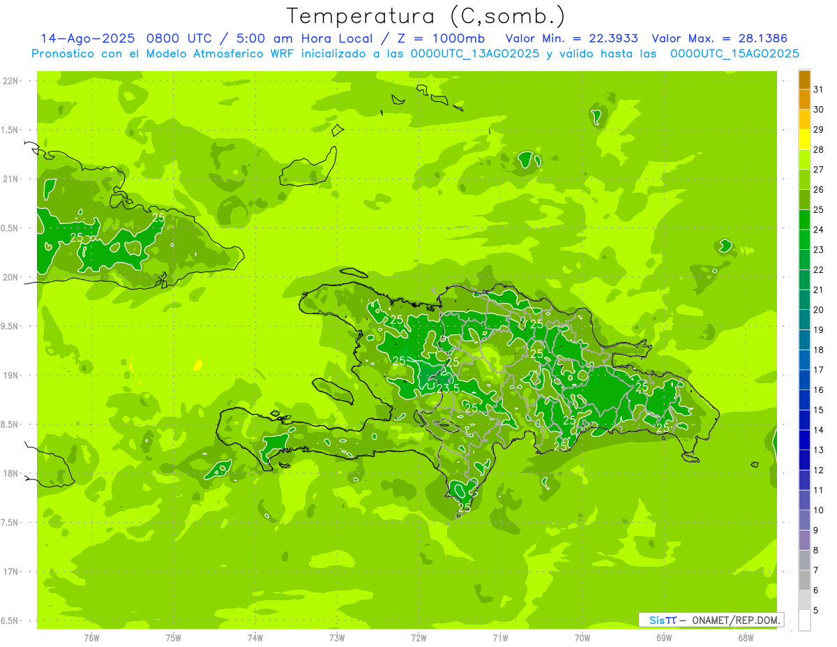Click the legend value 12
Screen dimensions: 837x647
coord(818,470)
